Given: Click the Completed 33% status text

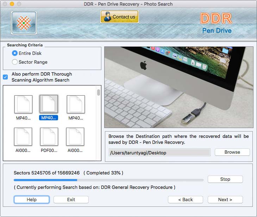Looking at the screenshot, I should click(104, 173).
